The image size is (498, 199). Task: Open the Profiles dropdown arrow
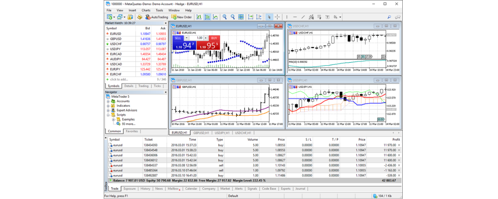pos(124,17)
